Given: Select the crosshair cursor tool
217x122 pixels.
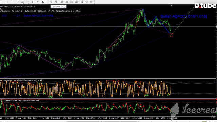Looking at the screenshot, I should click(x=1, y=2).
